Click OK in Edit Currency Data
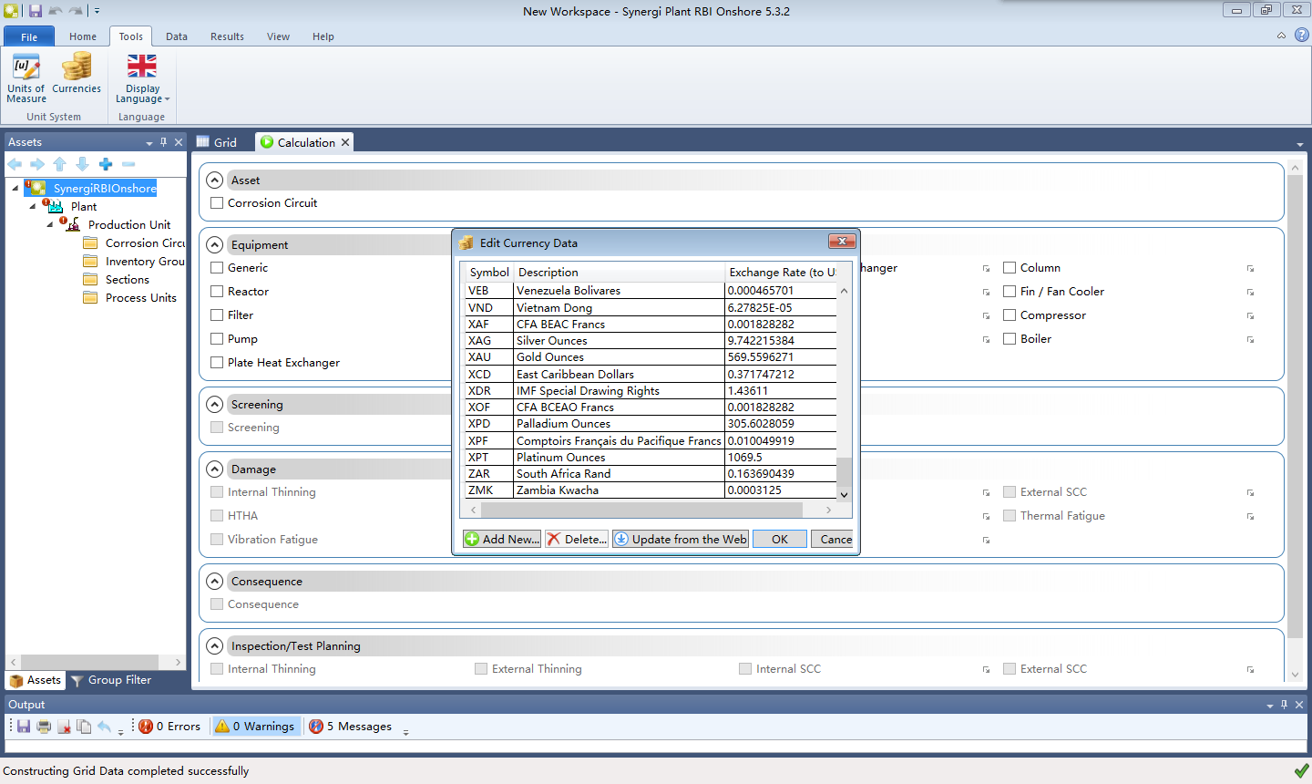This screenshot has height=784, width=1312. (x=780, y=539)
